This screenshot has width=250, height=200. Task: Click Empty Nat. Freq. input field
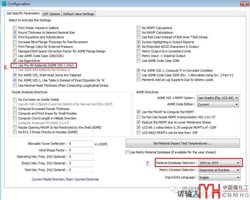coord(81,163)
